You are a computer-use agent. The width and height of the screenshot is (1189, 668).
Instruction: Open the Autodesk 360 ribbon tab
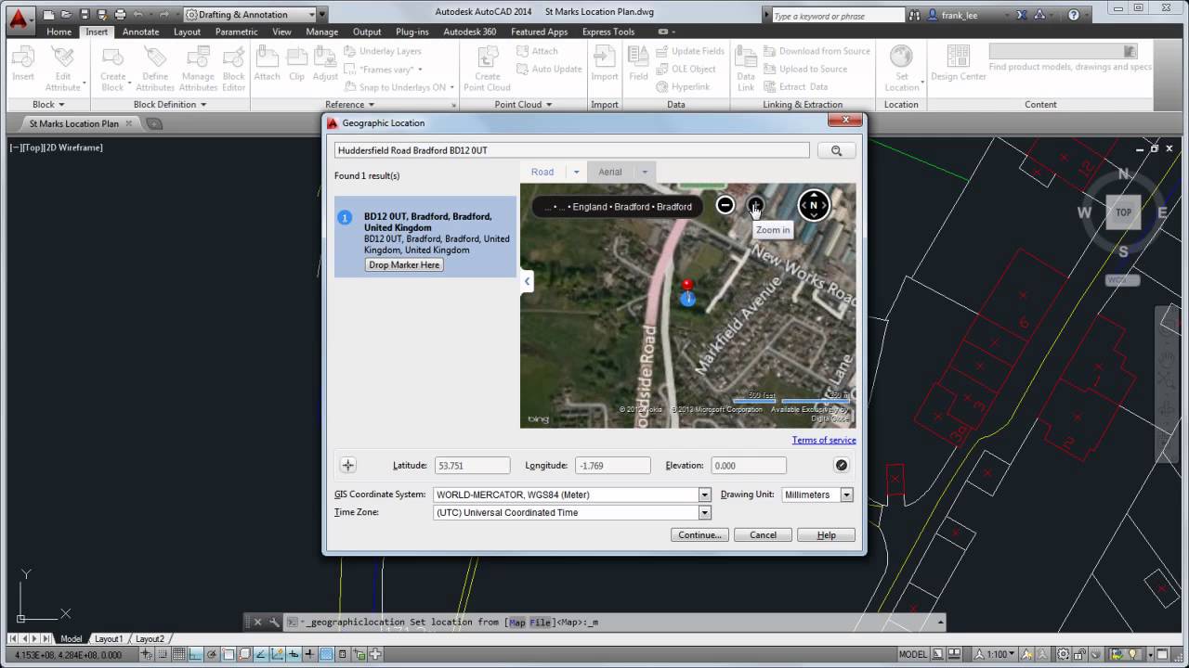coord(469,32)
